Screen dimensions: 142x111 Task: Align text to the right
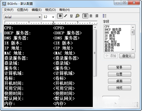pos(97,16)
